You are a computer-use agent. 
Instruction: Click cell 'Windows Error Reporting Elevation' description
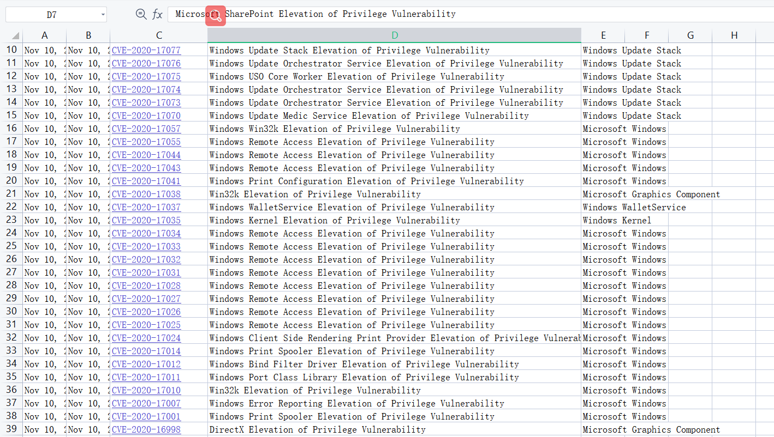coord(395,403)
